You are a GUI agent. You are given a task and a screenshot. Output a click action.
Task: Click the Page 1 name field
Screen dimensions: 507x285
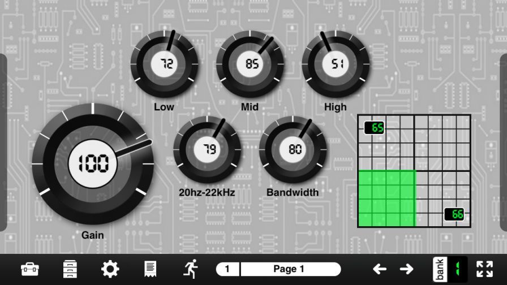point(290,269)
